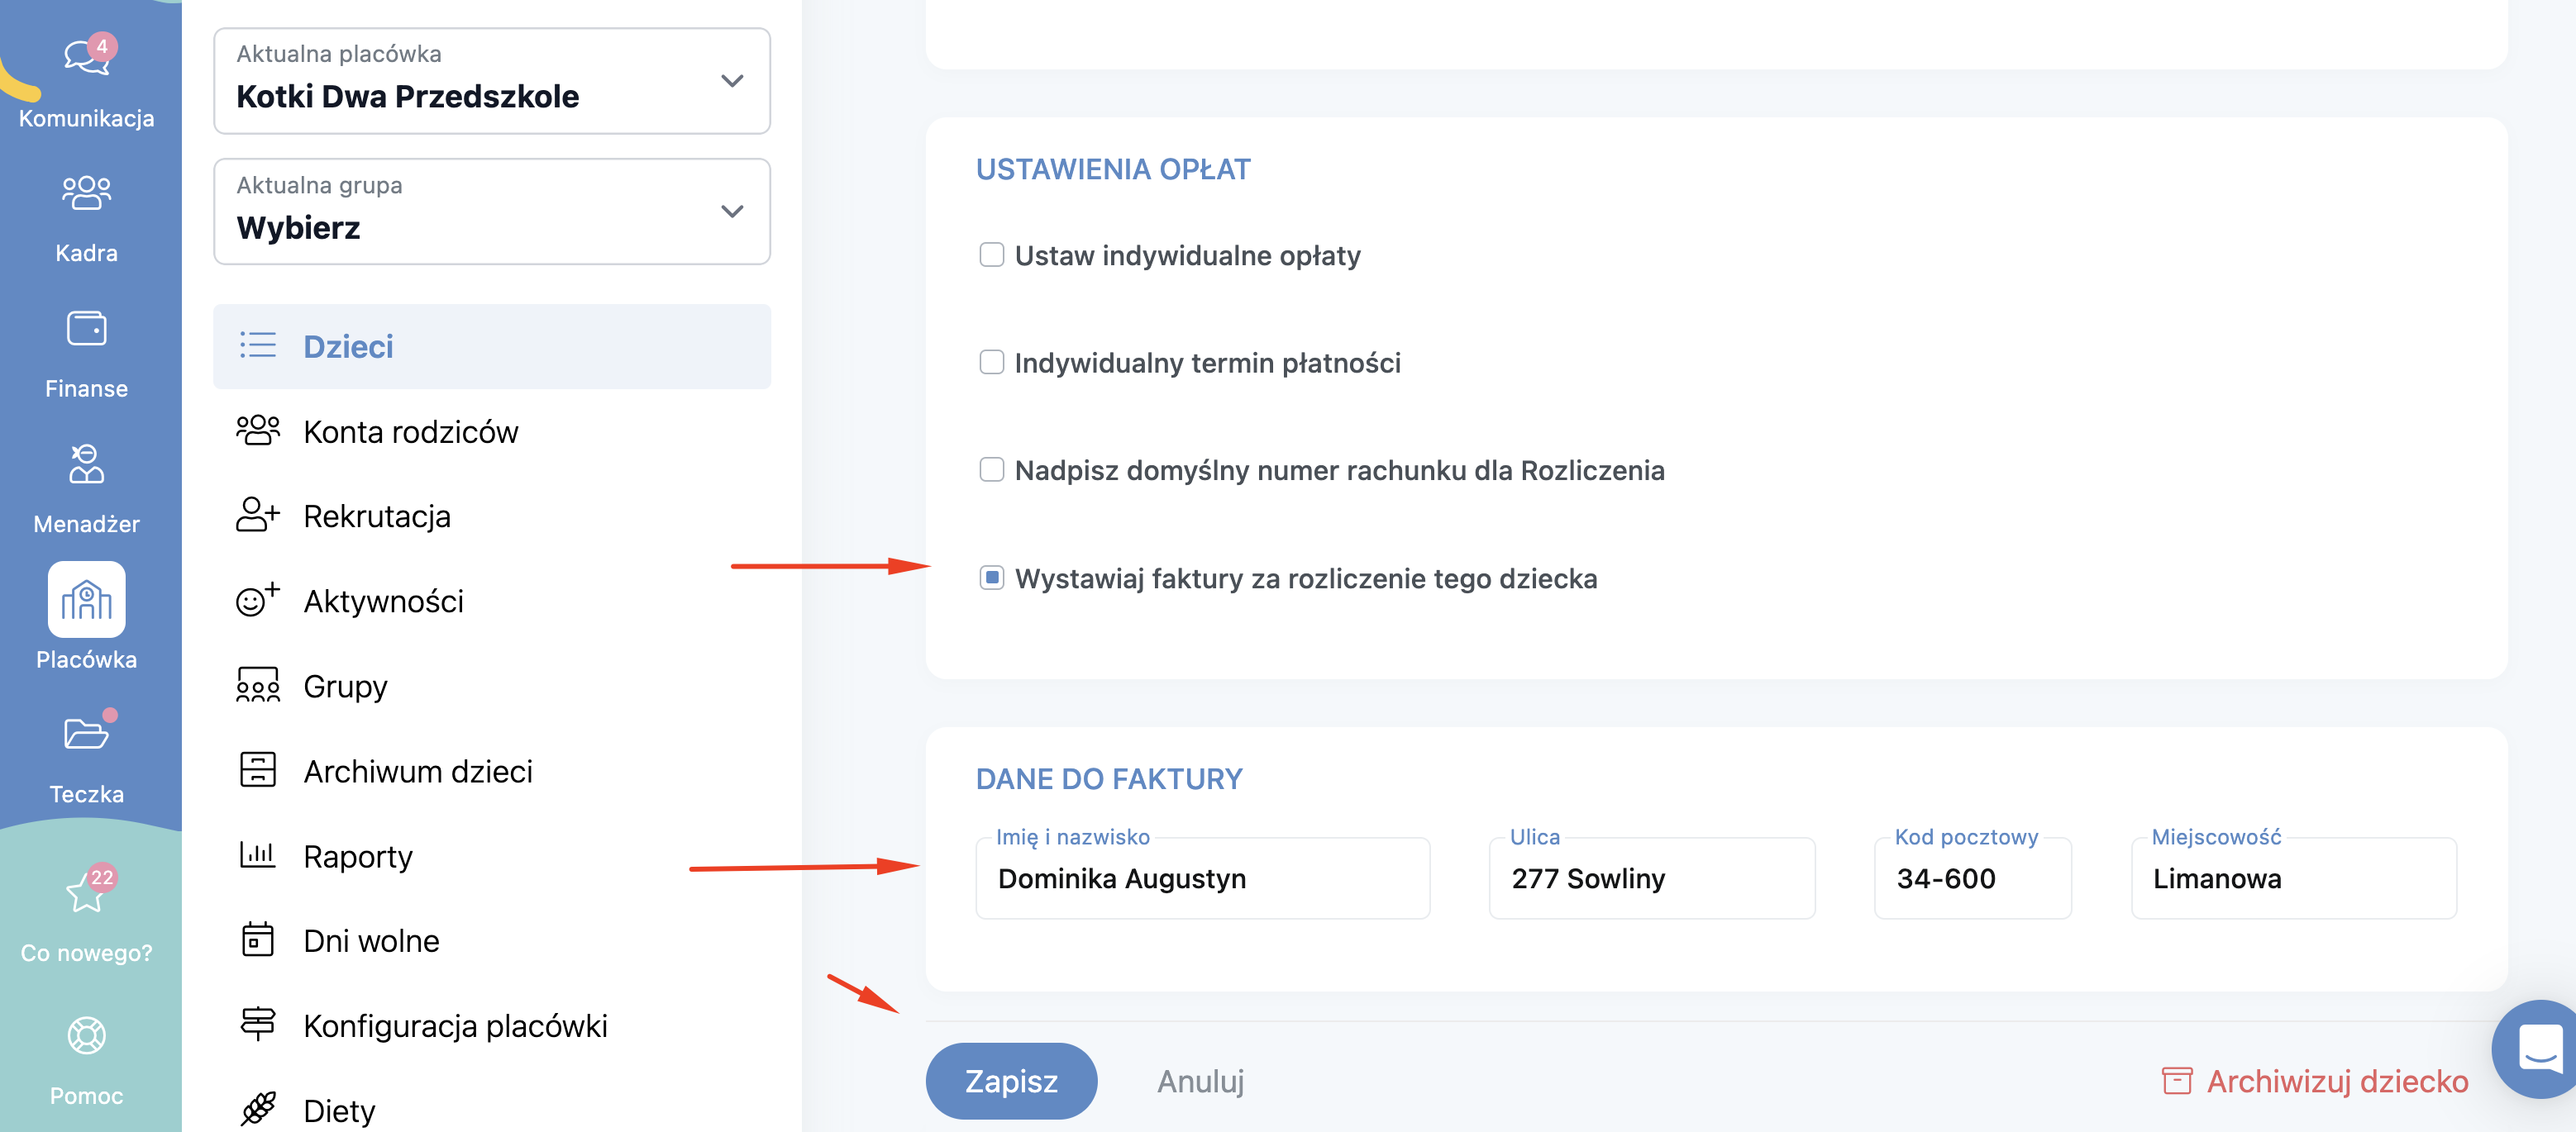Screen dimensions: 2576x1132
Task: Click the Raporty chart icon
Action: point(258,854)
